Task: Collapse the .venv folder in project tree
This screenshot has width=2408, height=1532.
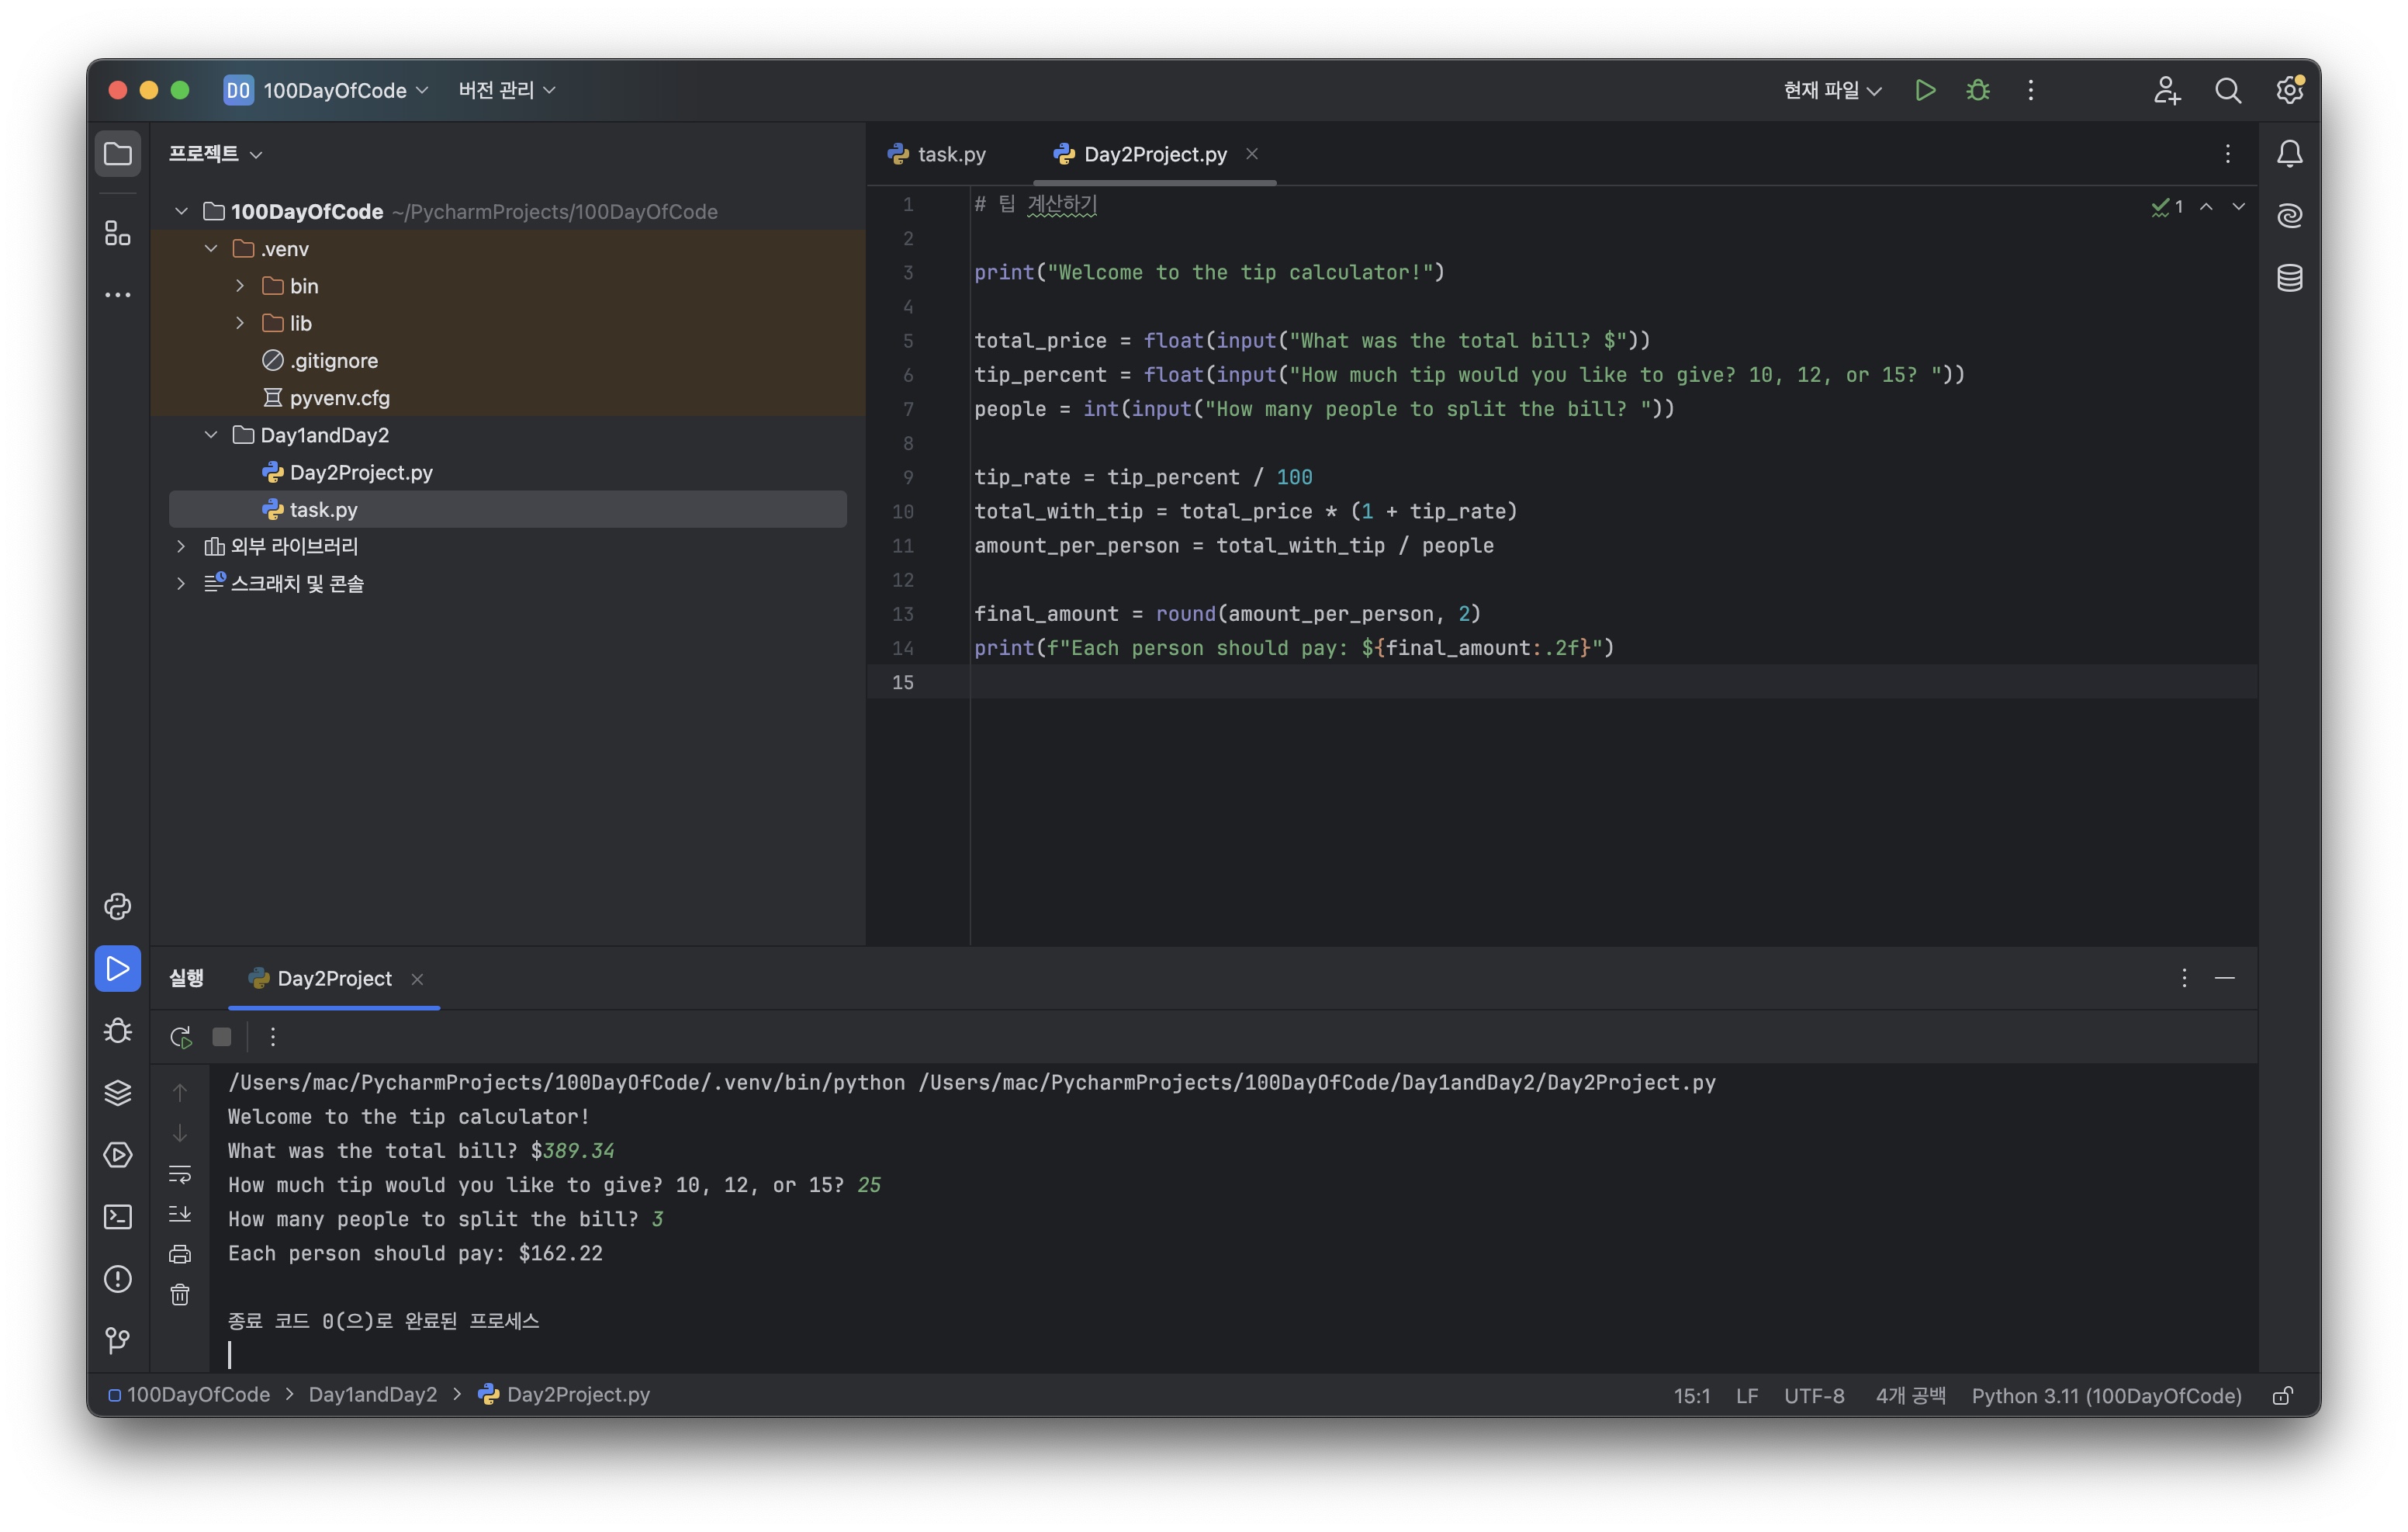Action: click(211, 248)
